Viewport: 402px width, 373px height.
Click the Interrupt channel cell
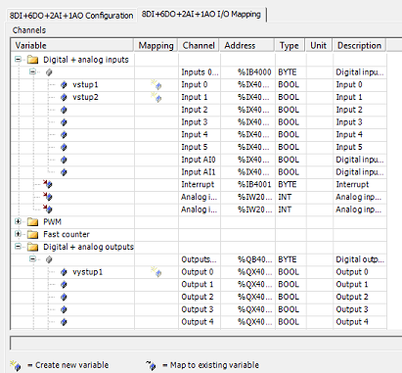tap(200, 184)
